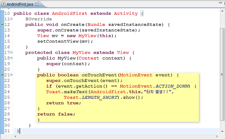Click the Context type in MyView constructor
The image size is (225, 139).
89,58
